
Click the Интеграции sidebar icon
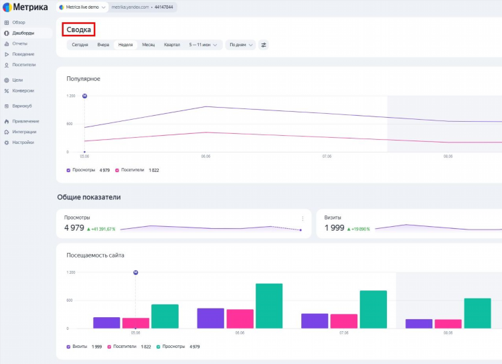click(x=7, y=132)
